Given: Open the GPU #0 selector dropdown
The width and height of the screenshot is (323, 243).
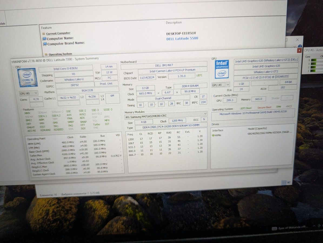Looking at the screenshot, I should point(221,85).
